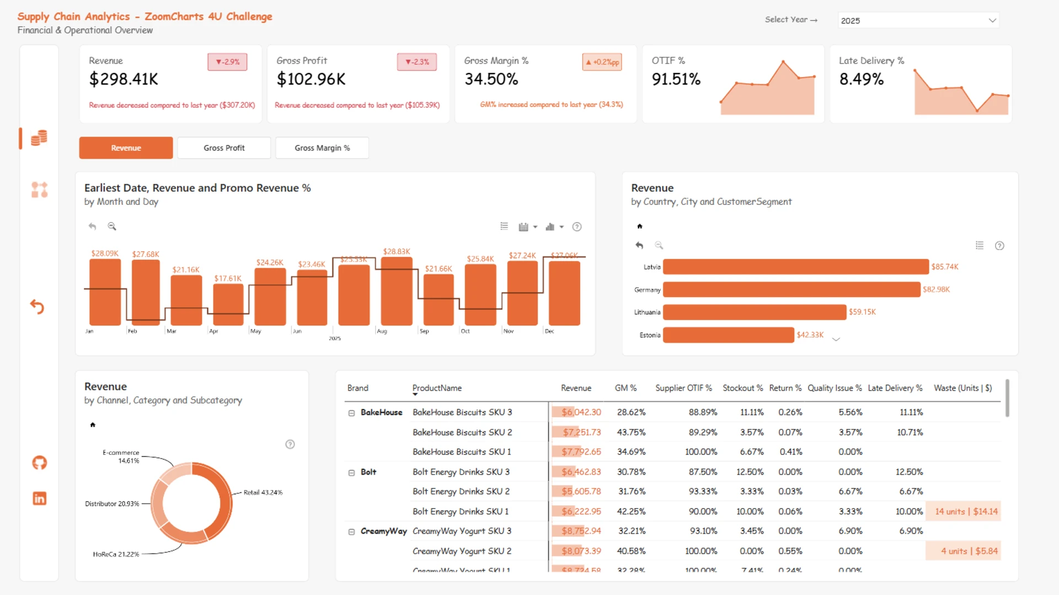Click home icon in channel donut chart
Screen dimensions: 1059x595
click(93, 425)
